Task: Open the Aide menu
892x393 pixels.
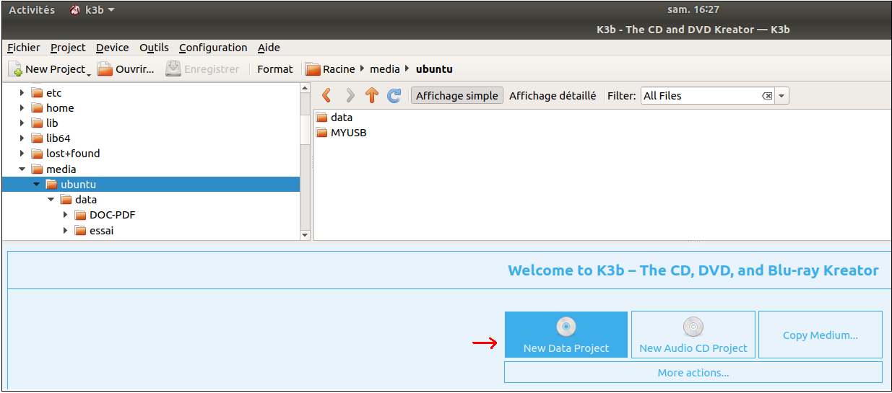Action: tap(269, 48)
